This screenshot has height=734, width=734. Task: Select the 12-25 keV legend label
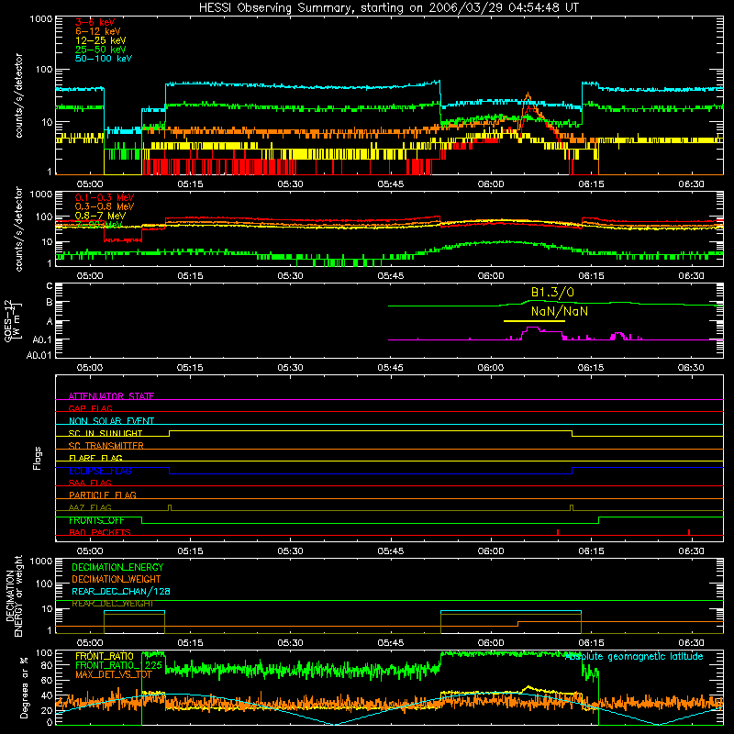coord(101,40)
